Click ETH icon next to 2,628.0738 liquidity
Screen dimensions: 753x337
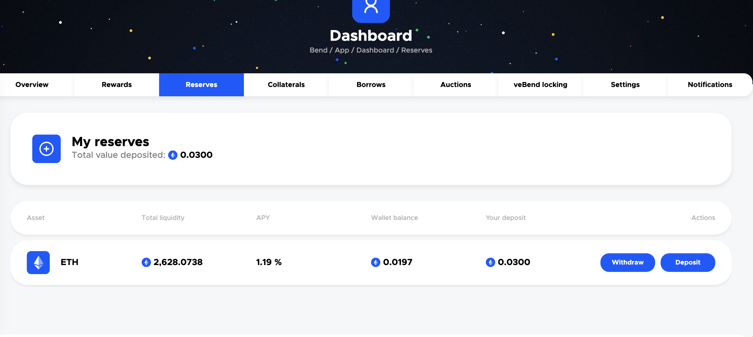[146, 262]
